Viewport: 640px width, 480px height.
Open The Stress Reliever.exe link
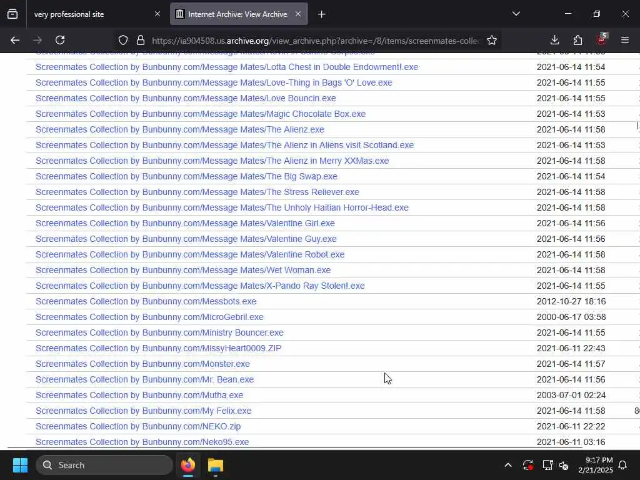coord(197,192)
